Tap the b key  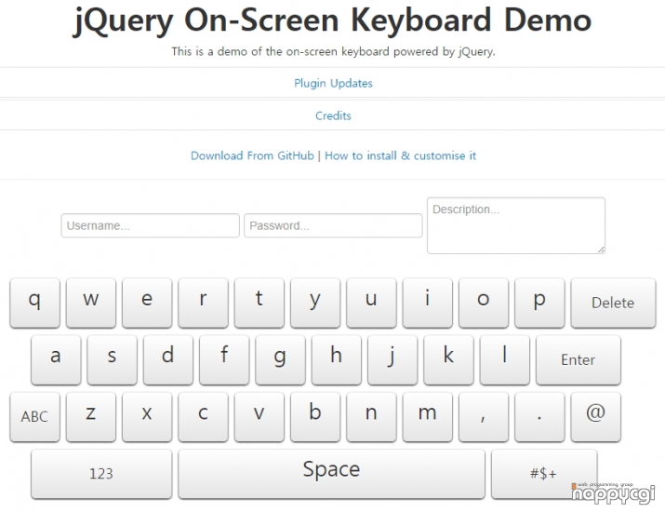point(315,417)
